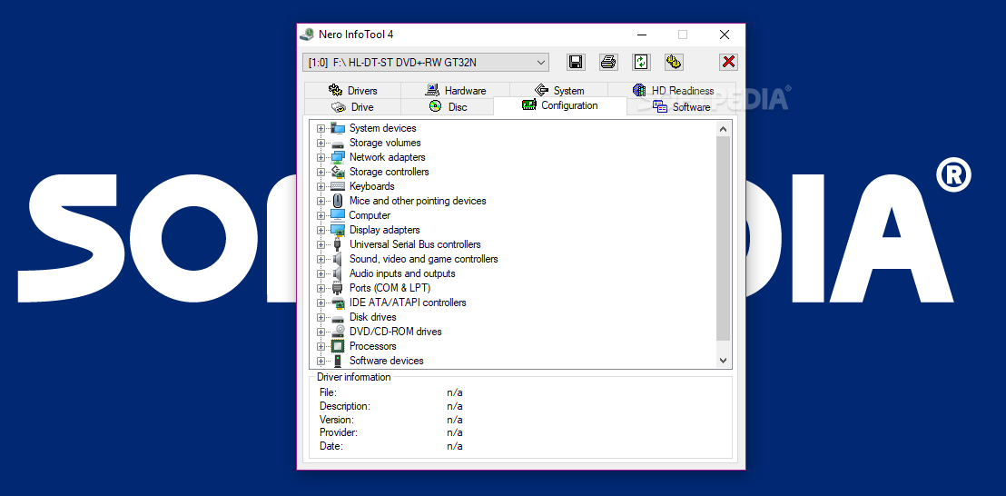Select the Display adapters tree label
Screen dimensions: 1006x496
(x=385, y=231)
